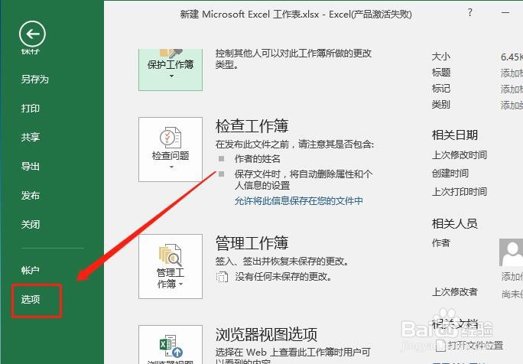The height and width of the screenshot is (364, 523).
Task: Click the 打开文件位置 link
Action: click(x=476, y=346)
